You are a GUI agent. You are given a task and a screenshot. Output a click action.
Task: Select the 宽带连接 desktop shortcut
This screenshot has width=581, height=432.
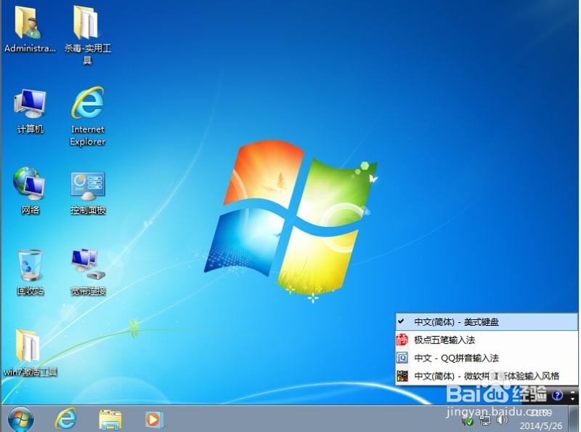(88, 273)
